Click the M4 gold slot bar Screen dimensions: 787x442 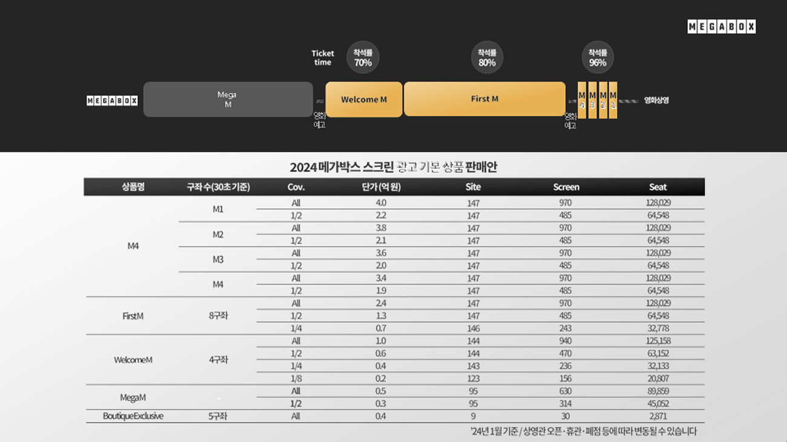pos(582,99)
